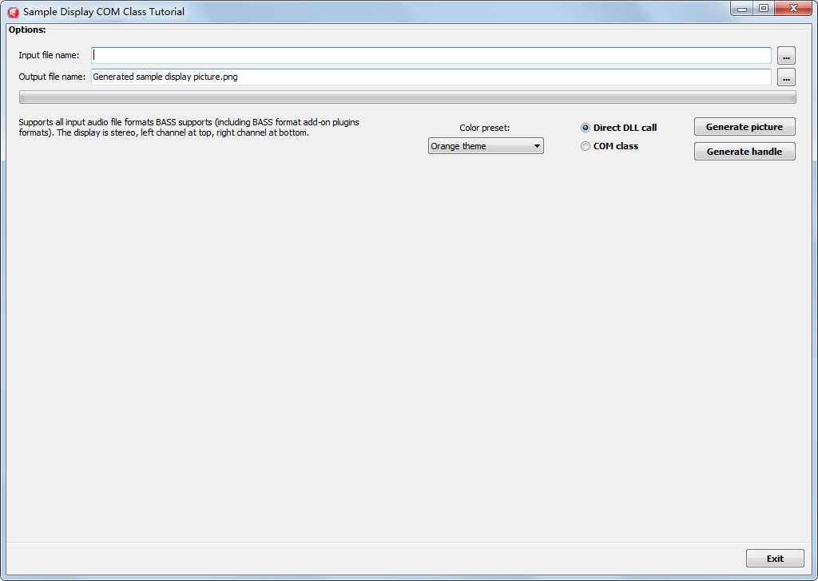
Task: Click the application icon in the title bar
Action: (x=11, y=11)
